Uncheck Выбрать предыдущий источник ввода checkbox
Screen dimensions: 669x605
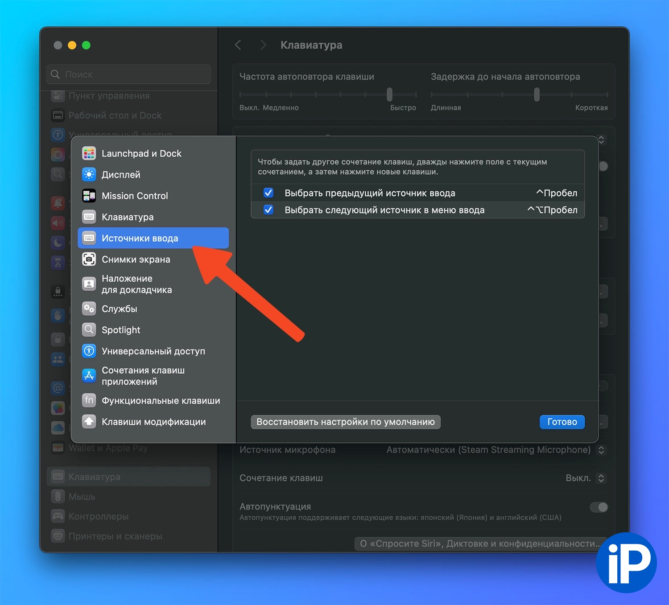pyautogui.click(x=268, y=193)
